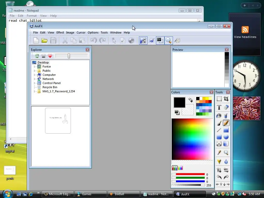Select the Zoom tool in Tools panel

pyautogui.click(x=226, y=153)
